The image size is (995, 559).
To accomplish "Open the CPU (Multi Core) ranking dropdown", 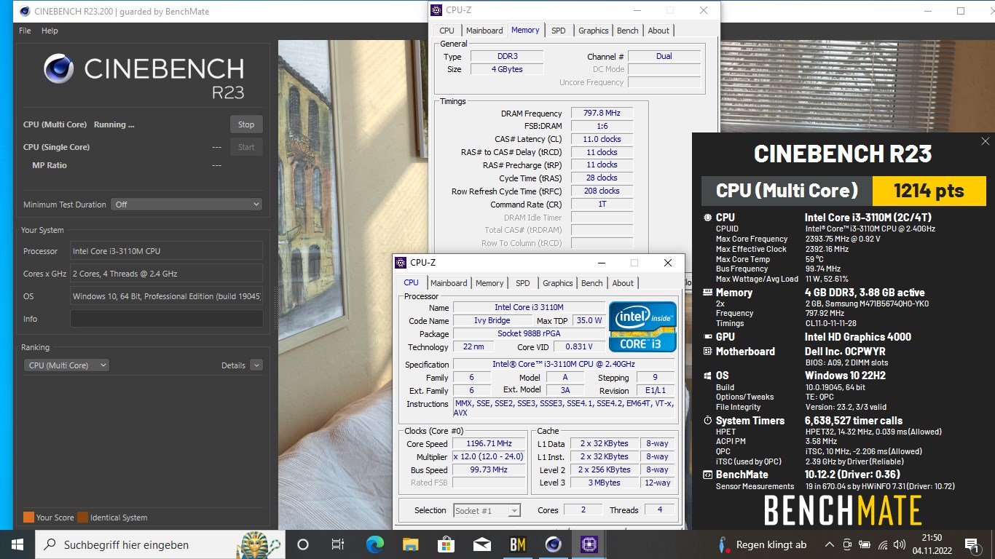I will [x=66, y=365].
